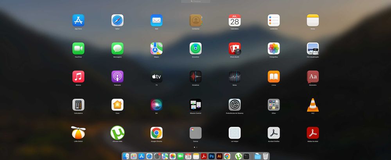Open System Preferences from the Dock

click(x=157, y=156)
